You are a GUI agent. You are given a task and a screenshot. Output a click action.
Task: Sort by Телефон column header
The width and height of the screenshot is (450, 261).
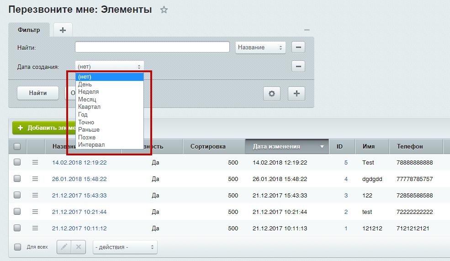[x=416, y=146]
